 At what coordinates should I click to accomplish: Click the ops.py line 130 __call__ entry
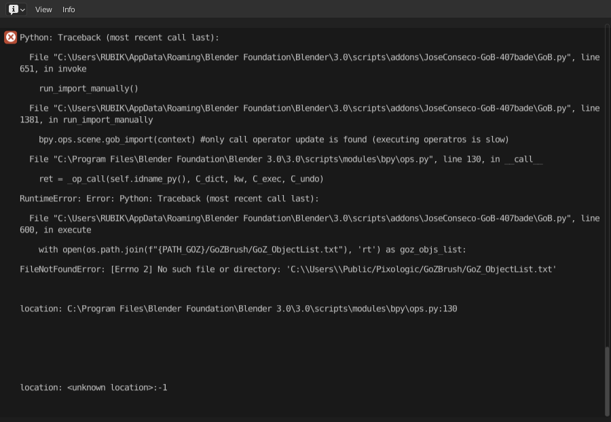coord(285,159)
